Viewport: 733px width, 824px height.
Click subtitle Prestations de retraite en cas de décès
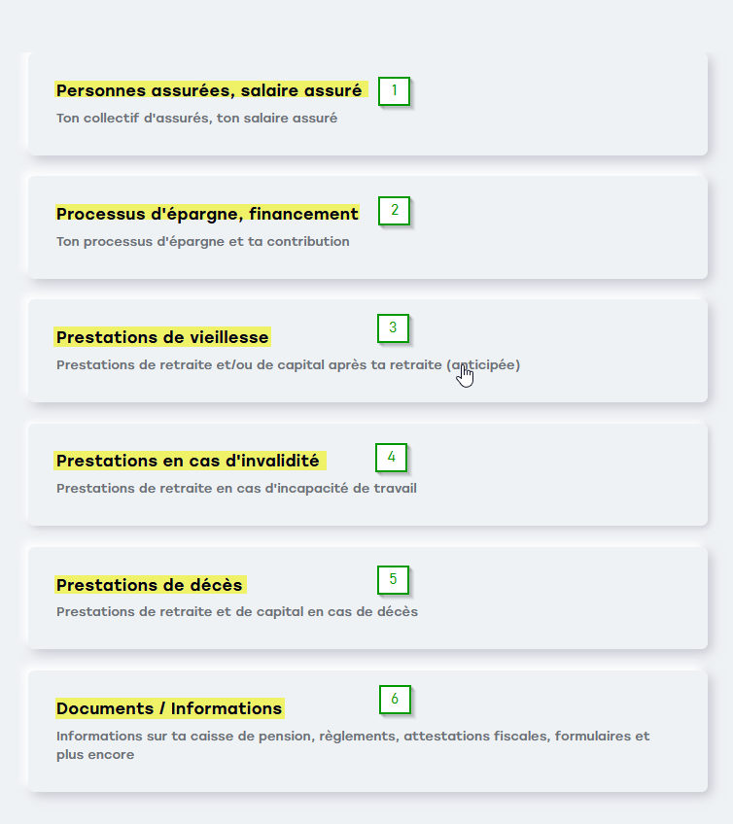pyautogui.click(x=237, y=612)
